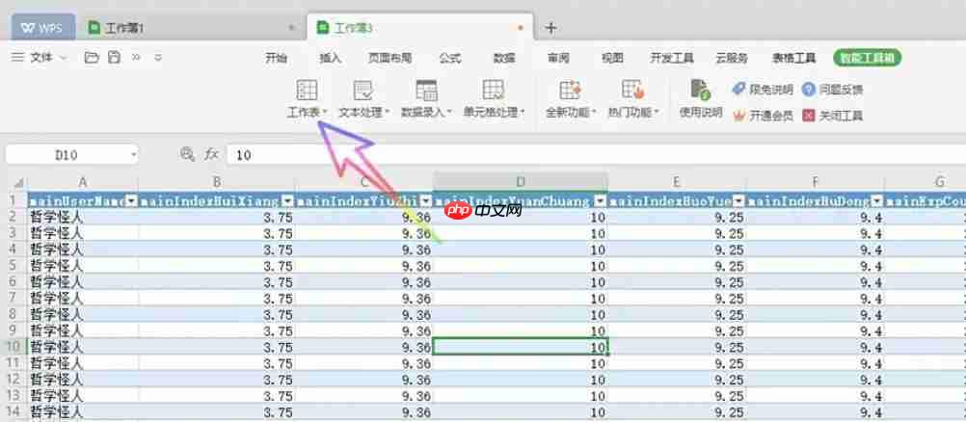
Task: Open filter dropdown for mainIndexHuDong column
Action: pos(877,200)
